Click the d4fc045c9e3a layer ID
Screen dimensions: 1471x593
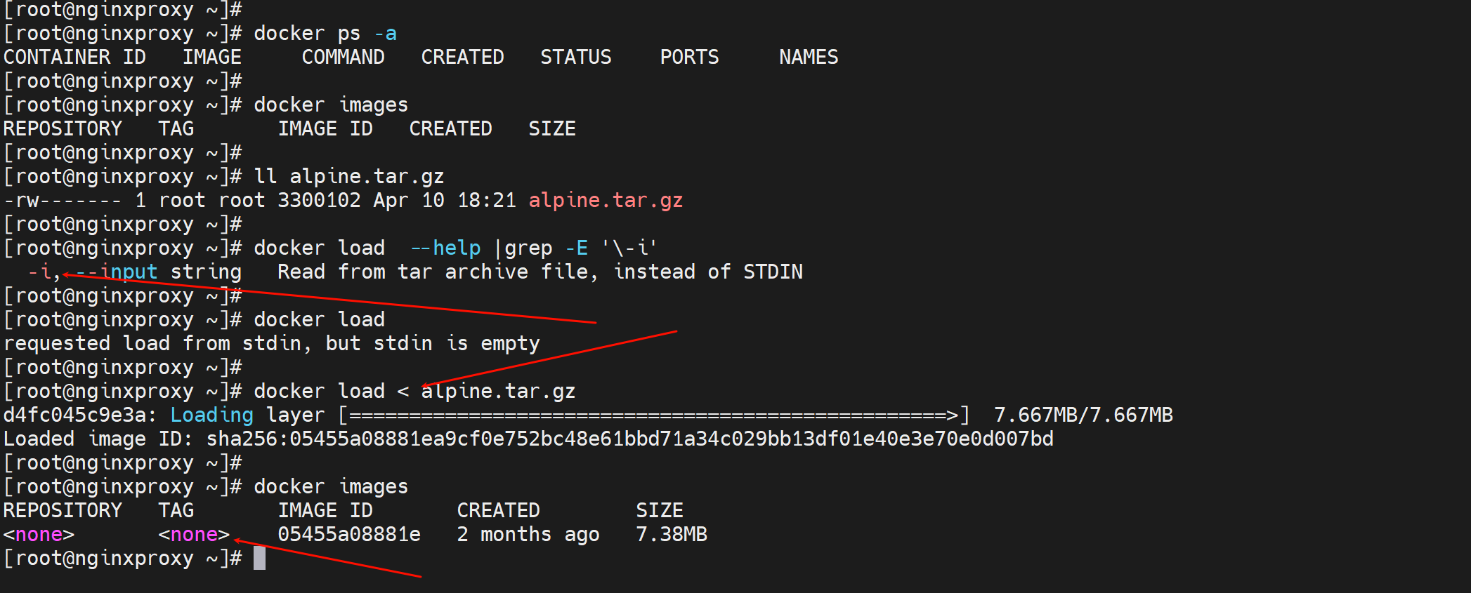point(74,415)
